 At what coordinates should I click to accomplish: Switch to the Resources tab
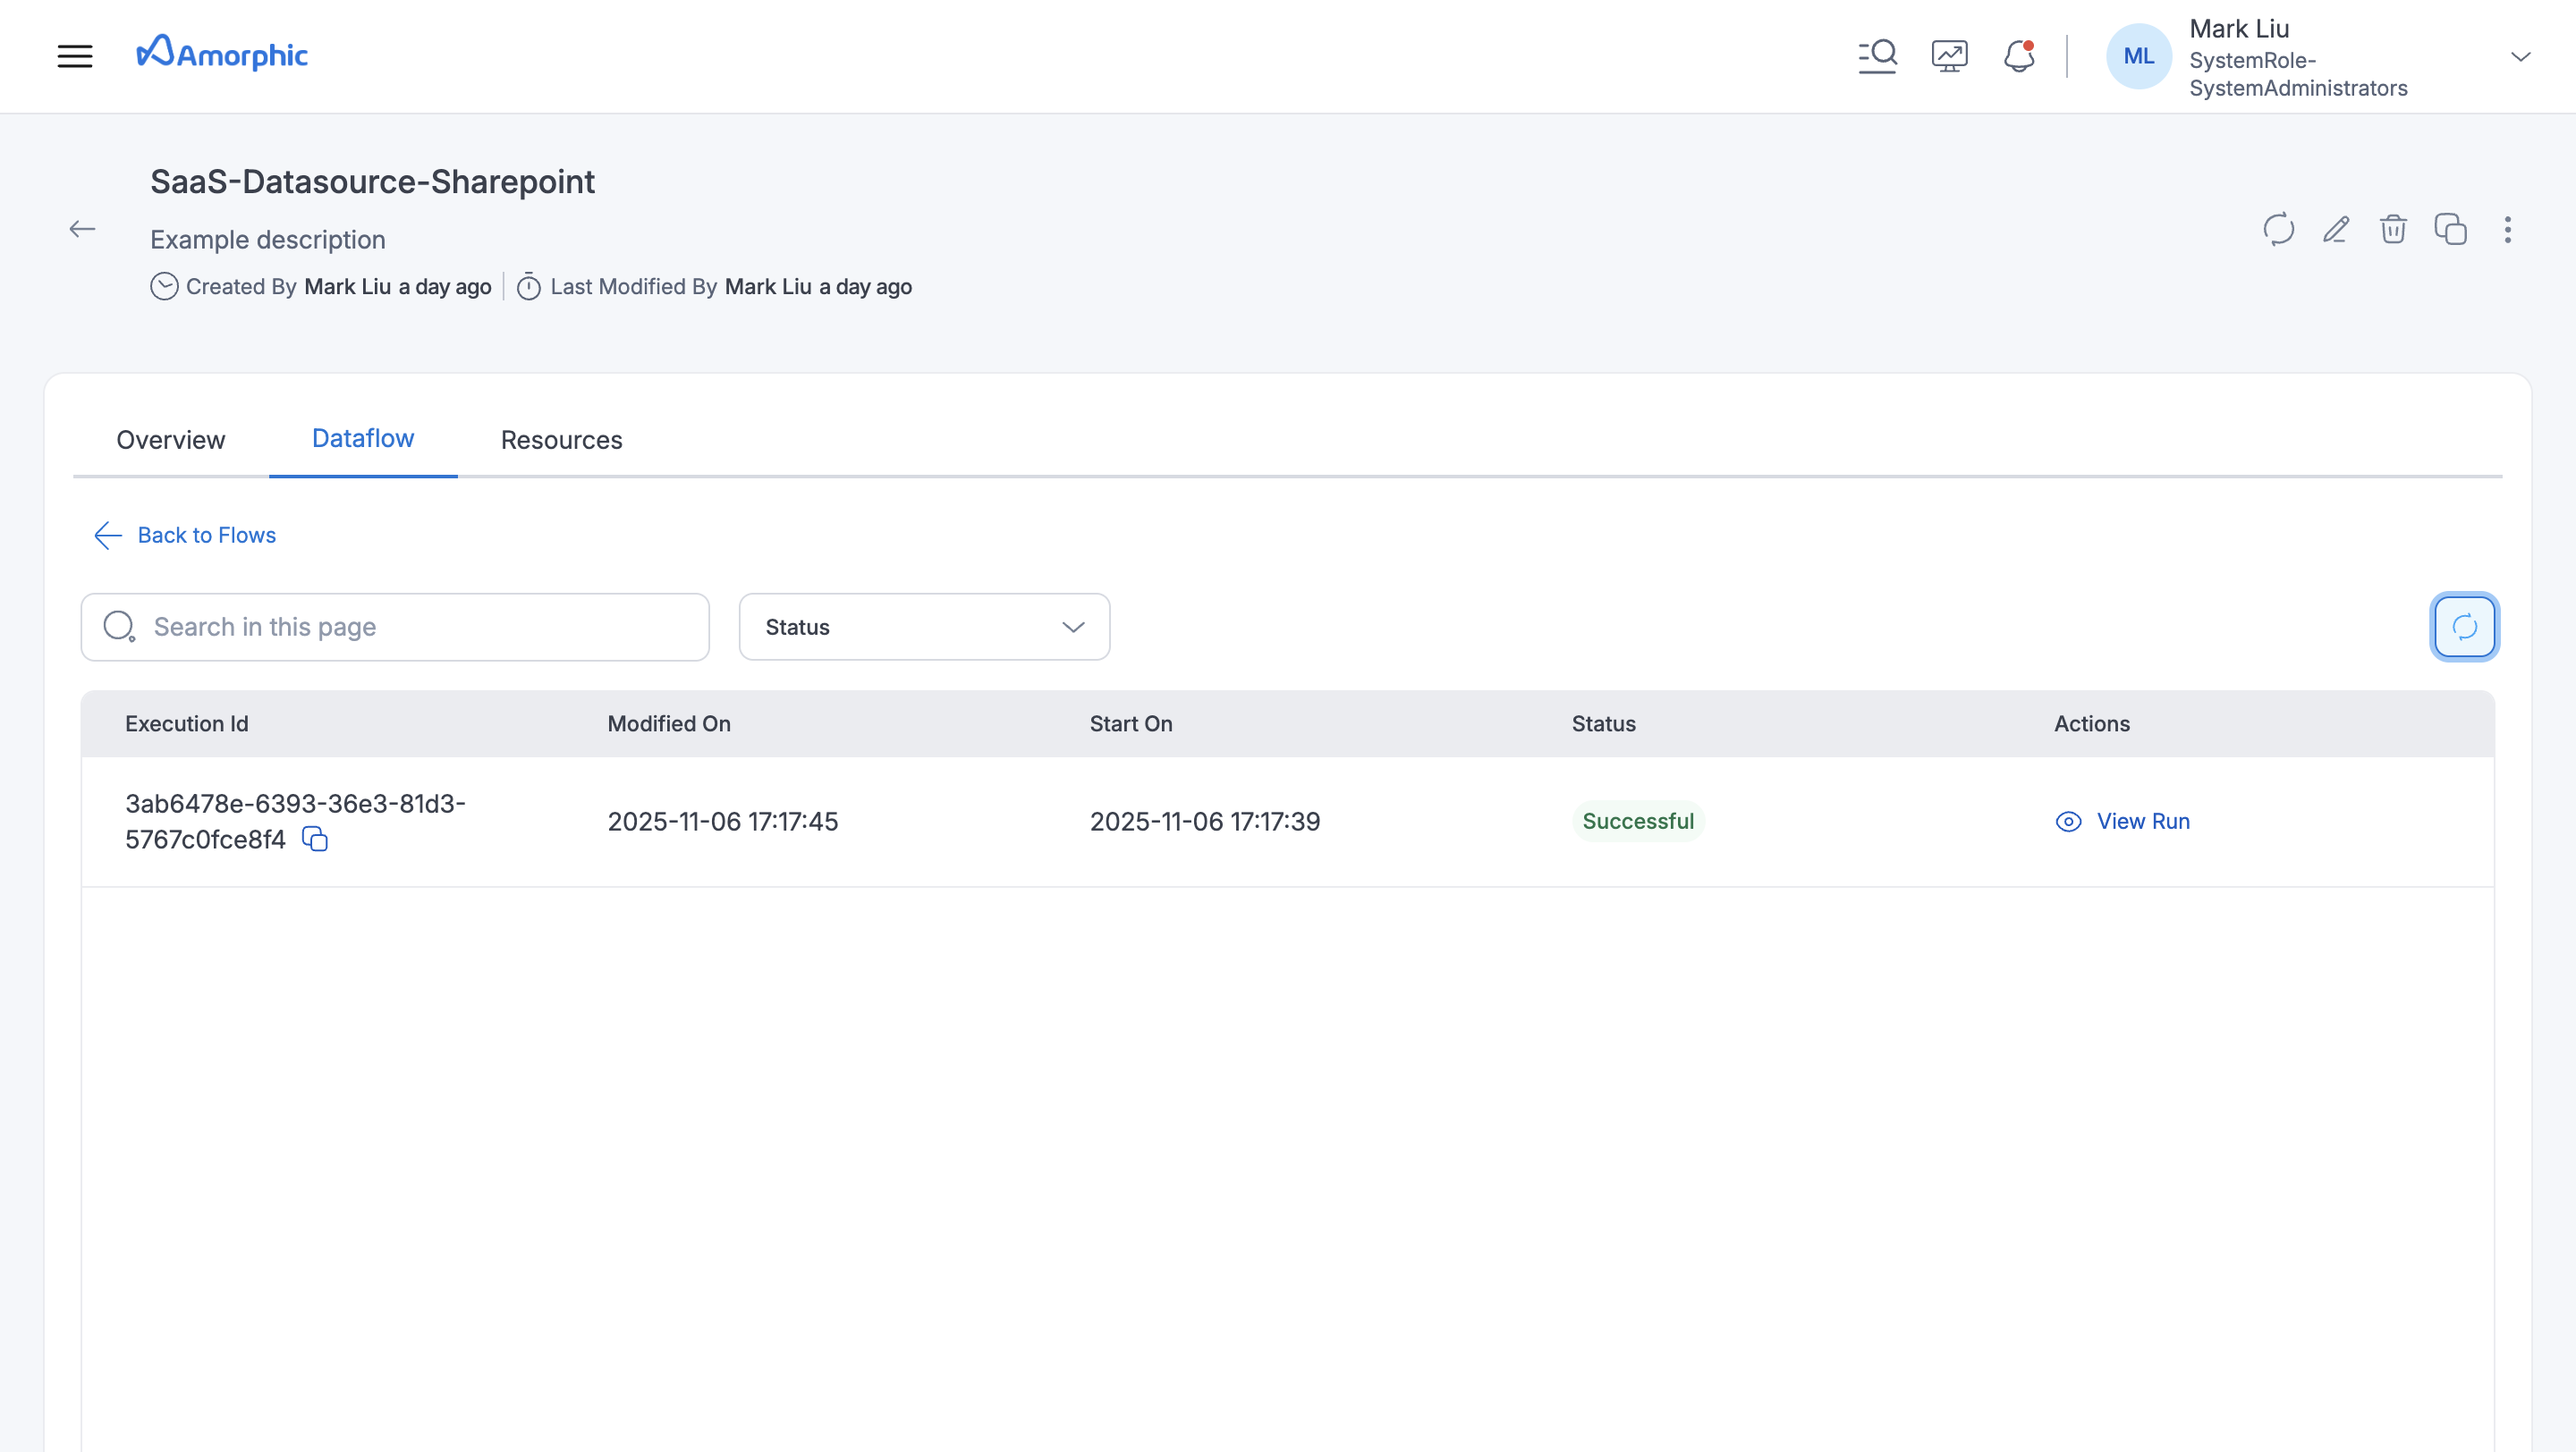(561, 440)
